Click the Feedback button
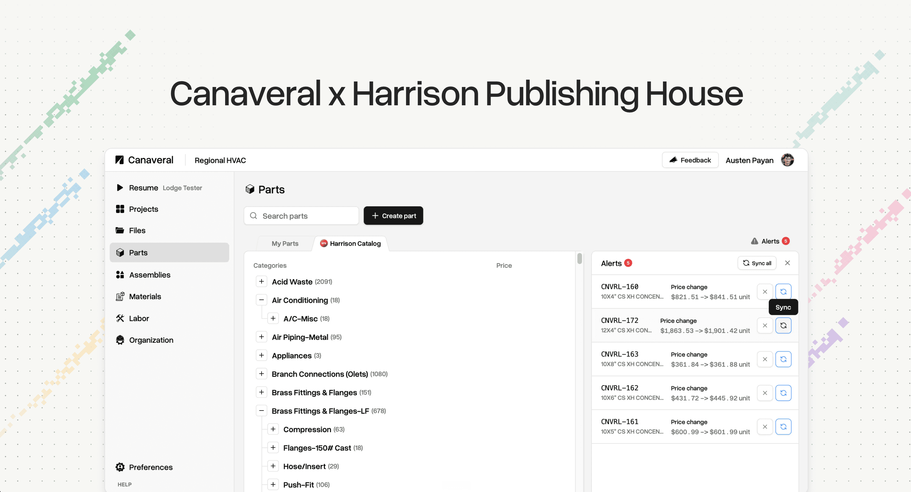 pyautogui.click(x=690, y=160)
